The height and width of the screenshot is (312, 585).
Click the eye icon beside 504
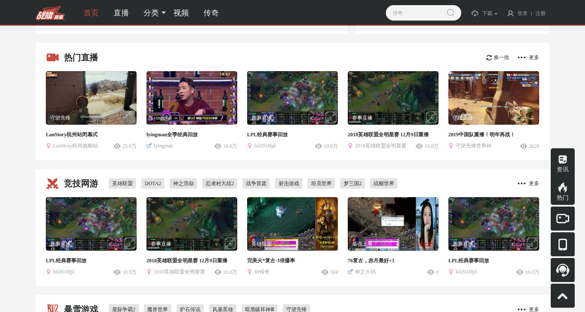325,272
